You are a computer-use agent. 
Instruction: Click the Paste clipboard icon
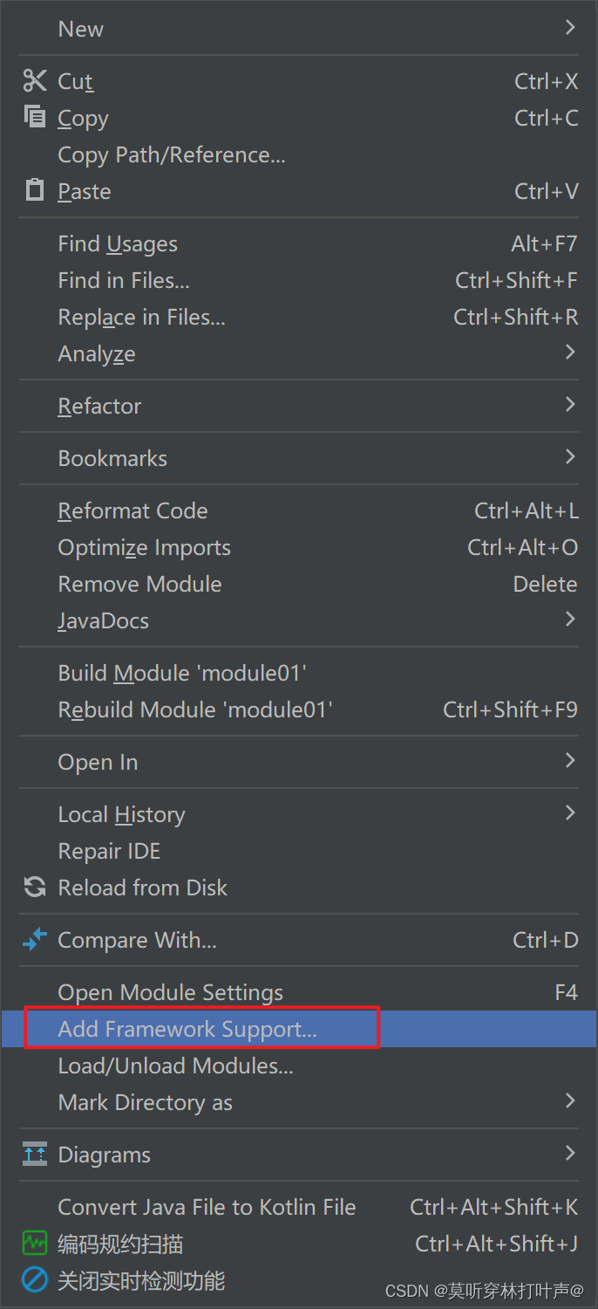click(x=35, y=190)
